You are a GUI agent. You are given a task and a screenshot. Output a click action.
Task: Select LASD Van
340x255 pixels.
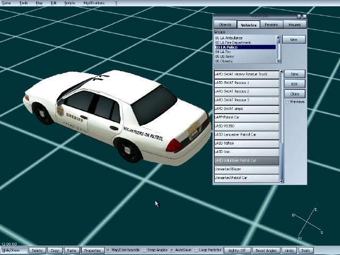tap(246, 152)
